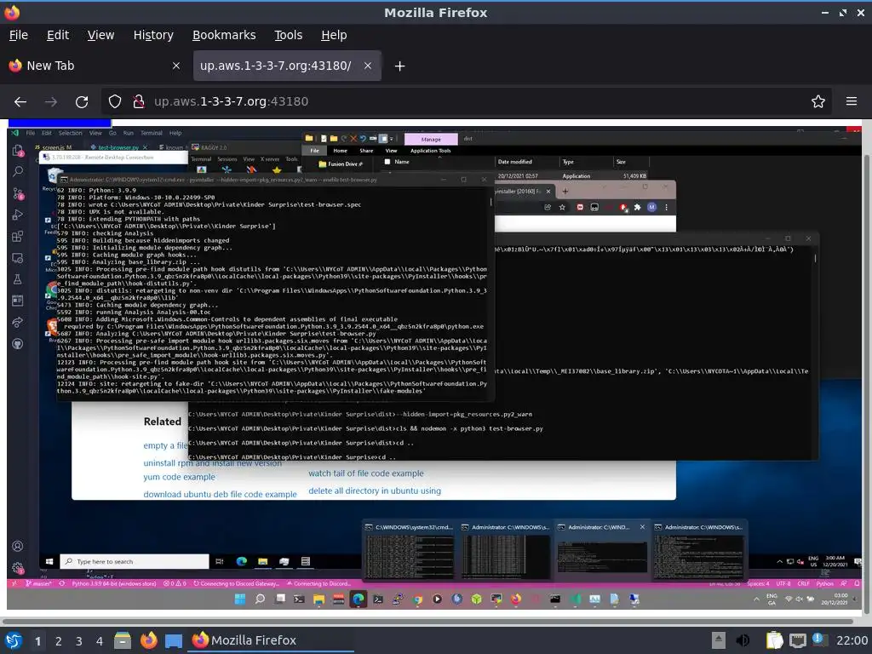Open update notifier tray icon

[819, 640]
